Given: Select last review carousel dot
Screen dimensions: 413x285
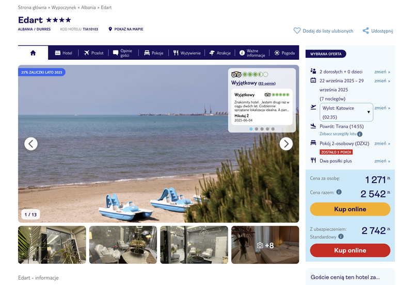Looking at the screenshot, I should pyautogui.click(x=273, y=129).
